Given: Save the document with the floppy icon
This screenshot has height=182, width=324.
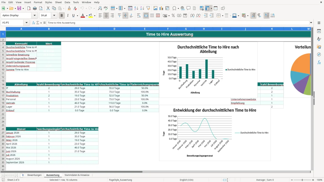Looking at the screenshot, I should (19, 8).
